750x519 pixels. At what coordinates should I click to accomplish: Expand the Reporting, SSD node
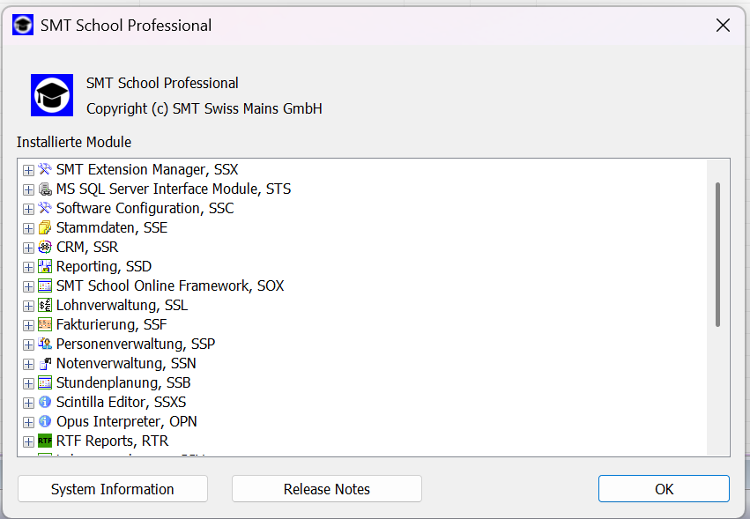click(28, 267)
